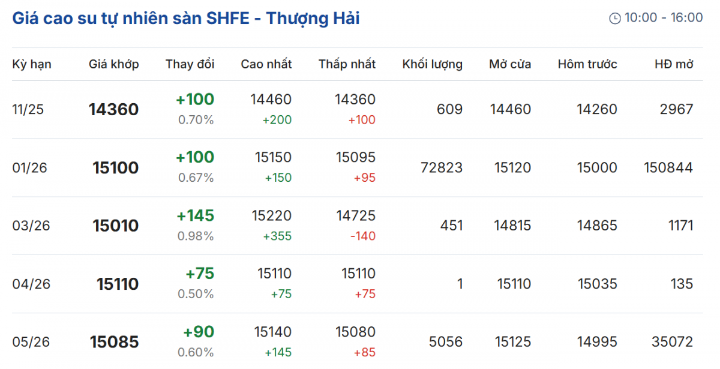Click the SHFE Thượng Hải rubber price title
This screenshot has height=369, width=720.
pos(186,18)
